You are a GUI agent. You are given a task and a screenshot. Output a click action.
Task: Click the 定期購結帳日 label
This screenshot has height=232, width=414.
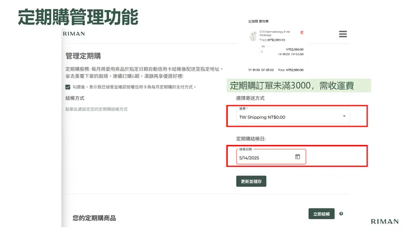[x=251, y=139]
